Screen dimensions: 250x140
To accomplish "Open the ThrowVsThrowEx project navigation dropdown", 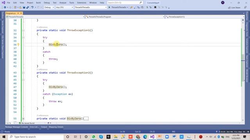I will [x=45, y=17].
